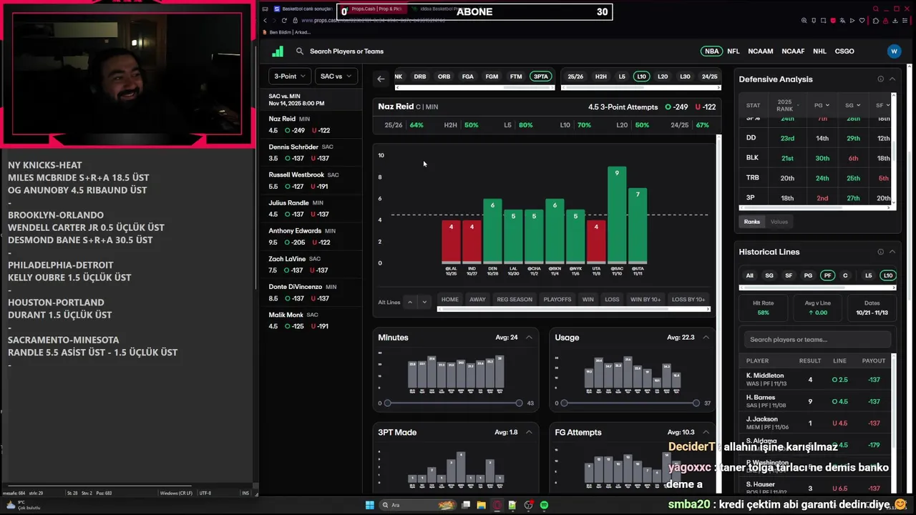Viewport: 916px width, 515px height.
Task: Select HOME filter tab
Action: click(449, 300)
